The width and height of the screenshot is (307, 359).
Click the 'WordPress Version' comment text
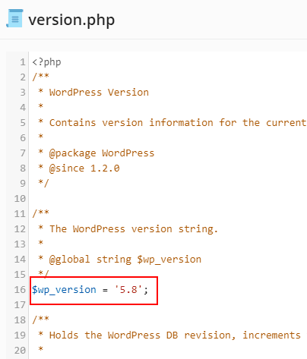(99, 93)
